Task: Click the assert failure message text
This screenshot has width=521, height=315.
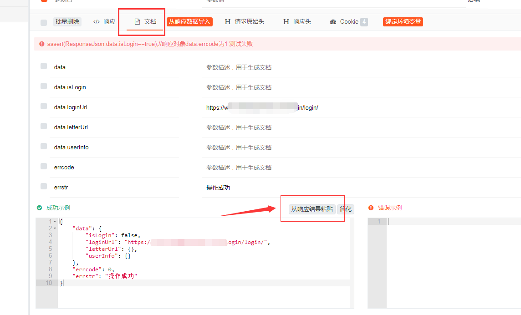Action: click(x=150, y=44)
